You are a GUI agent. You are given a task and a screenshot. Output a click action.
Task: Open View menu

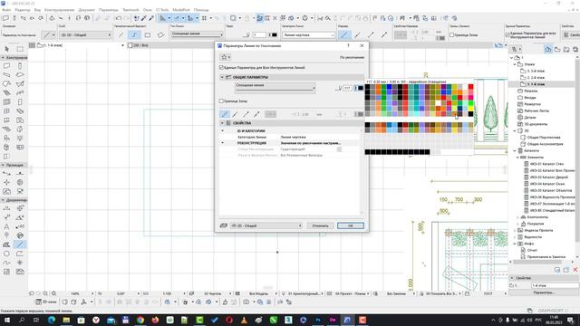37,10
